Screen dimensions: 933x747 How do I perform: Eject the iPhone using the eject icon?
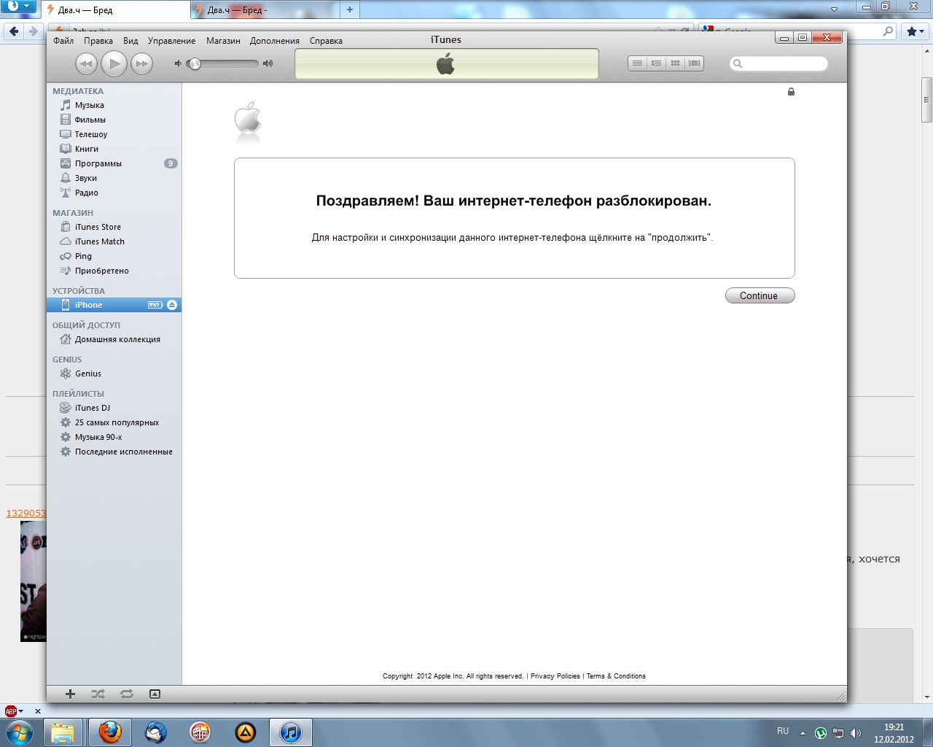pyautogui.click(x=172, y=305)
